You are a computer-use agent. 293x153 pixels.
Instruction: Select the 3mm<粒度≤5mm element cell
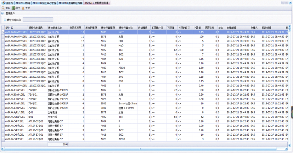pos(128,103)
